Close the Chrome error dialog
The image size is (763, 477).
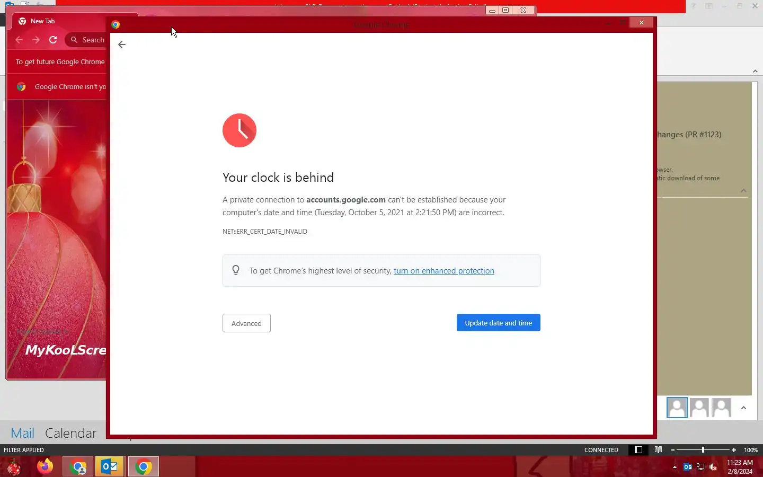[642, 22]
